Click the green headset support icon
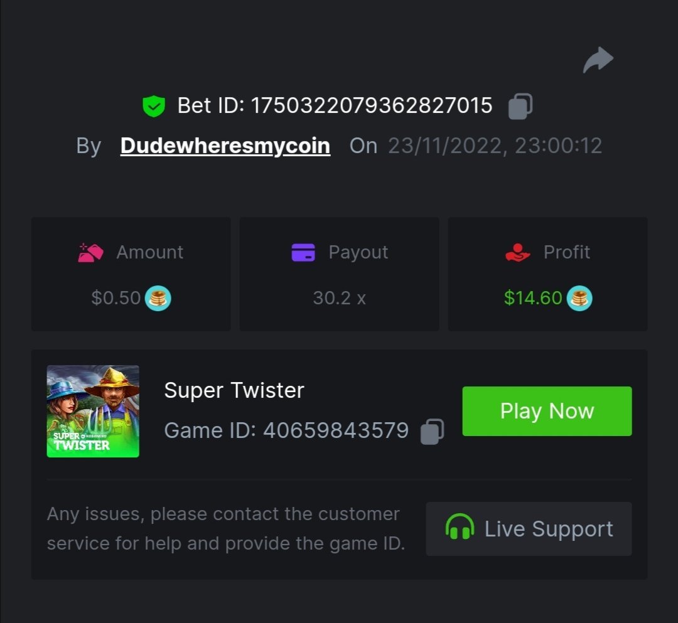Viewport: 678px width, 623px height. [460, 528]
